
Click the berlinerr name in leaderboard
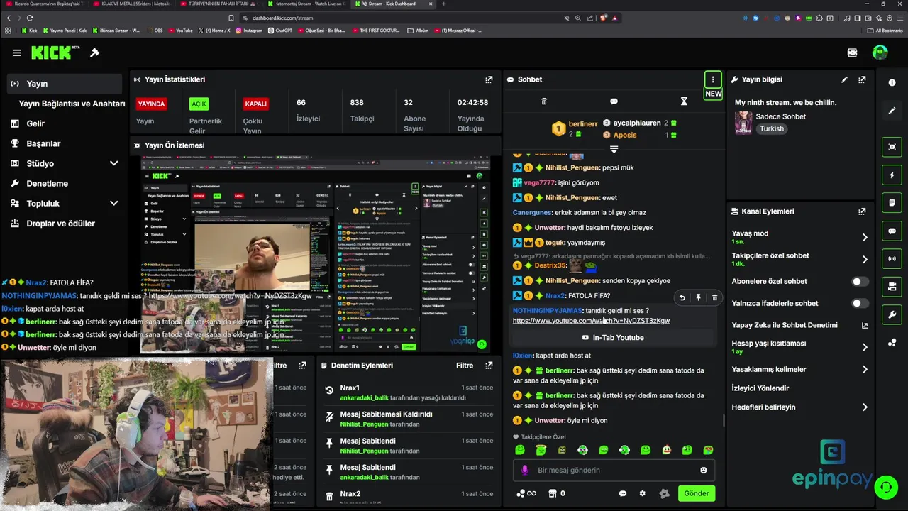point(583,123)
